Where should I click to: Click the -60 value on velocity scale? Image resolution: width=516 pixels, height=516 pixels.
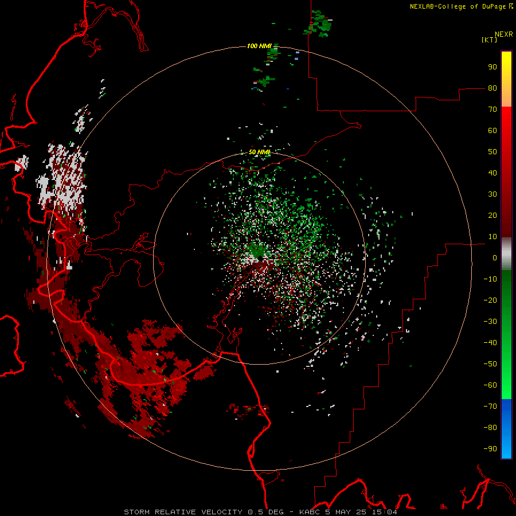click(x=490, y=385)
